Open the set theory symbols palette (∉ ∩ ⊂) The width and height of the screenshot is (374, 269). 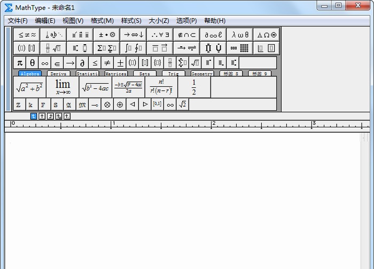tap(186, 35)
